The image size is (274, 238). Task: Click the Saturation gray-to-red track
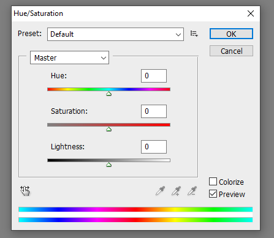click(108, 125)
